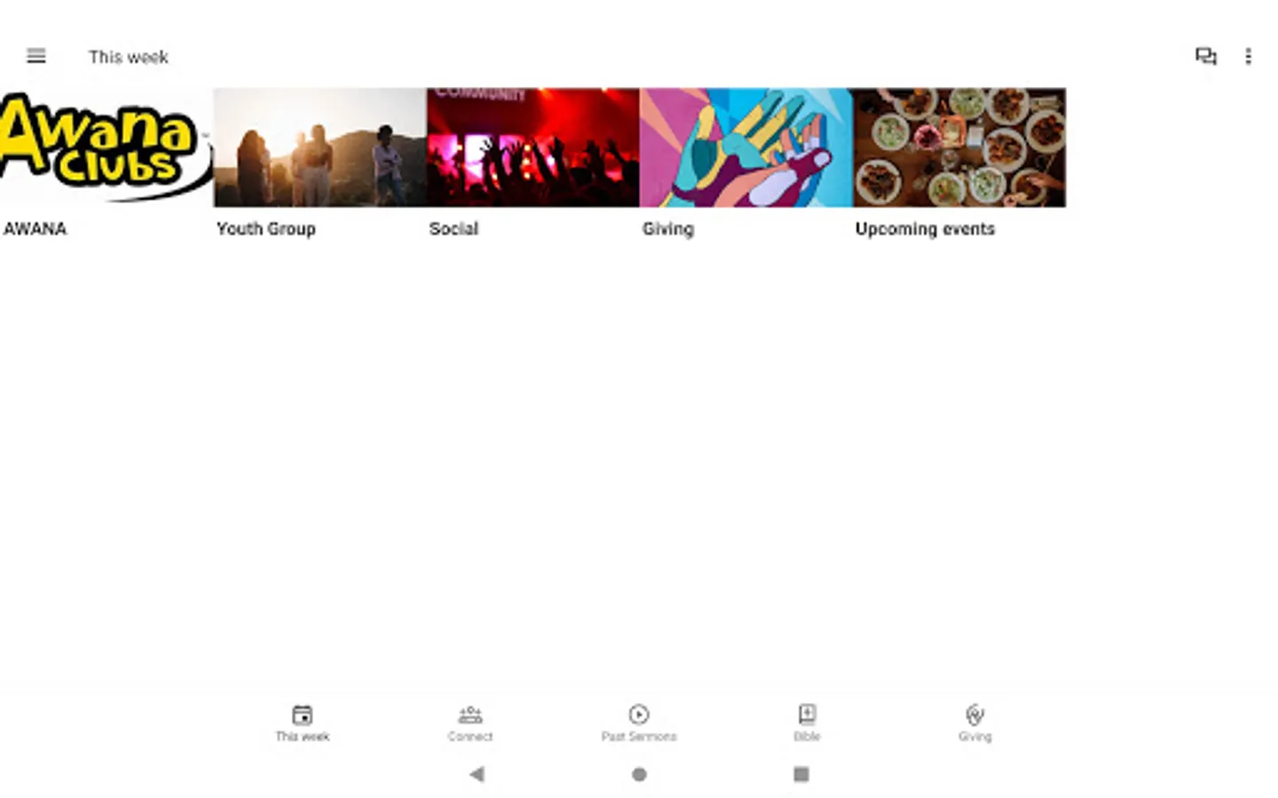Open the Social concert image card
The height and width of the screenshot is (798, 1278).
pos(532,147)
